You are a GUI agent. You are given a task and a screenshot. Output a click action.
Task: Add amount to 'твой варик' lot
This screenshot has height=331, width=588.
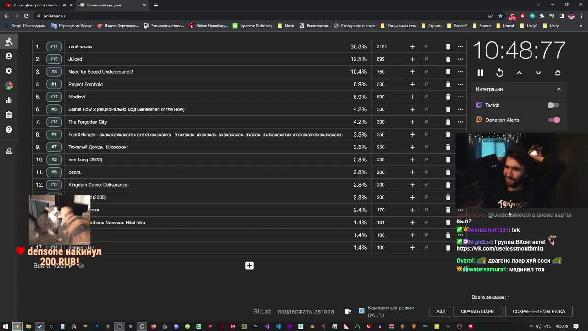pos(413,46)
